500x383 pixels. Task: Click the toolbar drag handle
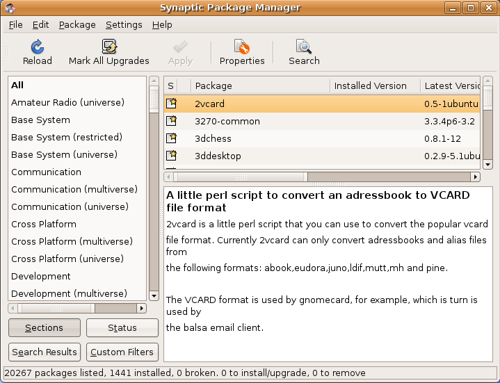pos(7,52)
